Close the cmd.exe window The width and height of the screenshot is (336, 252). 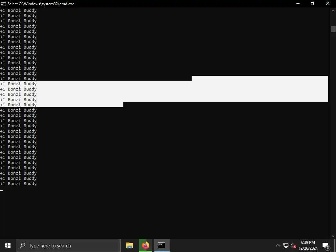click(328, 3)
